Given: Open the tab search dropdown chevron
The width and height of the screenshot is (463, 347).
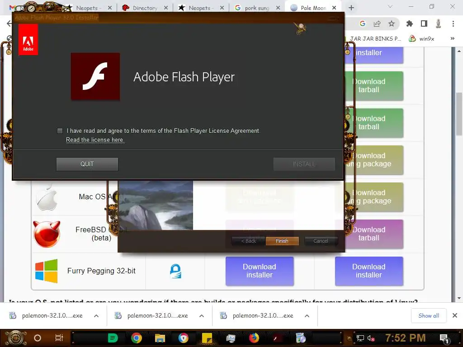Looking at the screenshot, I should coord(390,6).
